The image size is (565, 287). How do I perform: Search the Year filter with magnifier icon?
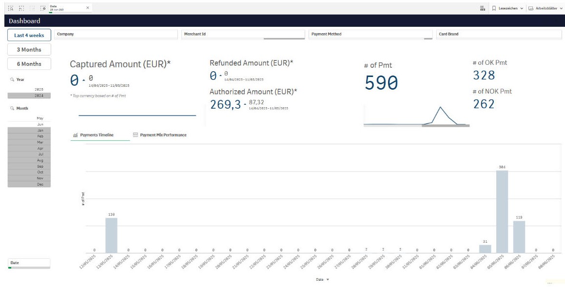[x=12, y=79]
